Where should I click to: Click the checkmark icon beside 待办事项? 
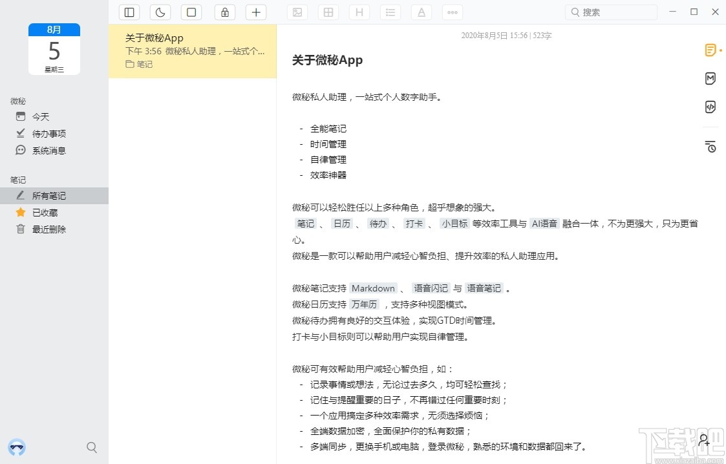[21, 133]
